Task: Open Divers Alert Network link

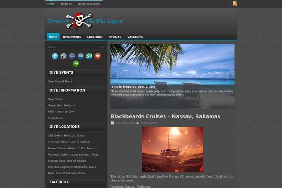Action: pos(61,105)
